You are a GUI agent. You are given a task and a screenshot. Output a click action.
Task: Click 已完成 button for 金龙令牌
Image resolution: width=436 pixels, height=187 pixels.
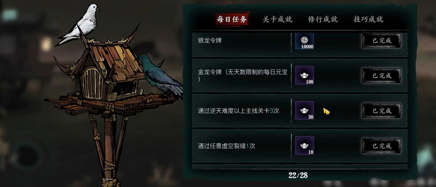click(382, 76)
